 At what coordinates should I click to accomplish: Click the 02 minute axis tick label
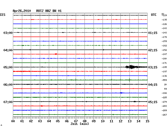(31, 121)
